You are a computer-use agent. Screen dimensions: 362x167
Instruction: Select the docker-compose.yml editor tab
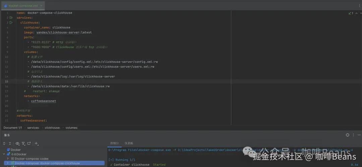[x=23, y=6]
